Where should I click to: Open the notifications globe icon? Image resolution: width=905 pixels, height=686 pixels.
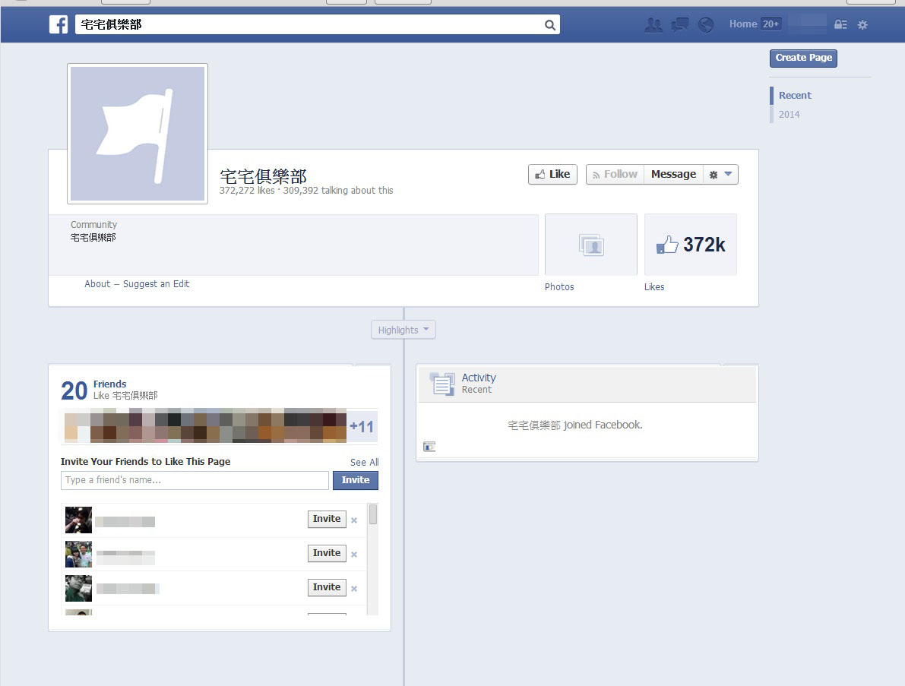click(706, 25)
